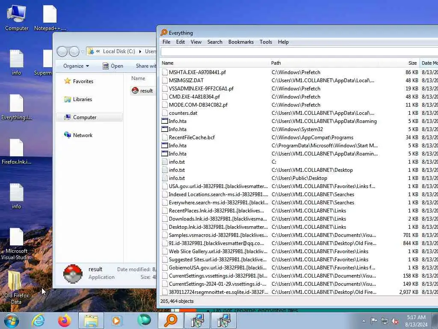Click the green round taskbar application icon
438x329 pixels.
pyautogui.click(x=144, y=320)
